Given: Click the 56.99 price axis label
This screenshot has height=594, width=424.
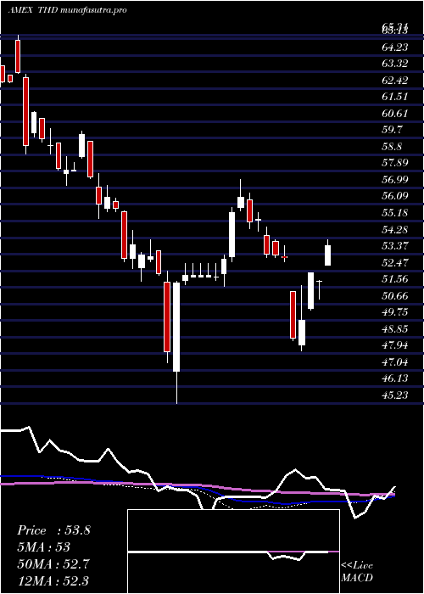Looking at the screenshot, I should coord(395,180).
